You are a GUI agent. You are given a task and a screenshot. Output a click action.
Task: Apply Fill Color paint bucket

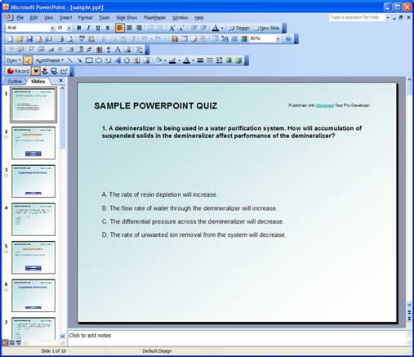159,60
